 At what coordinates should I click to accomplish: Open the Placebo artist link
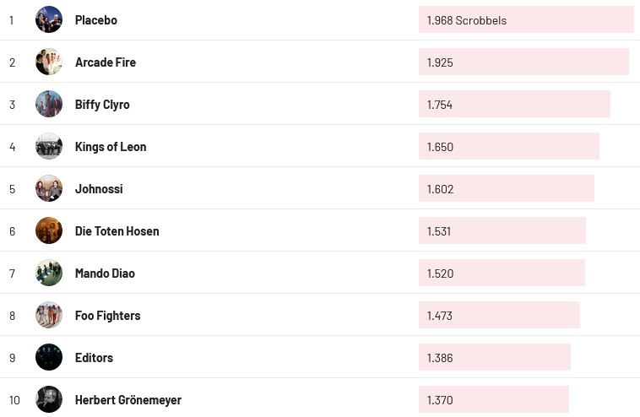[95, 19]
